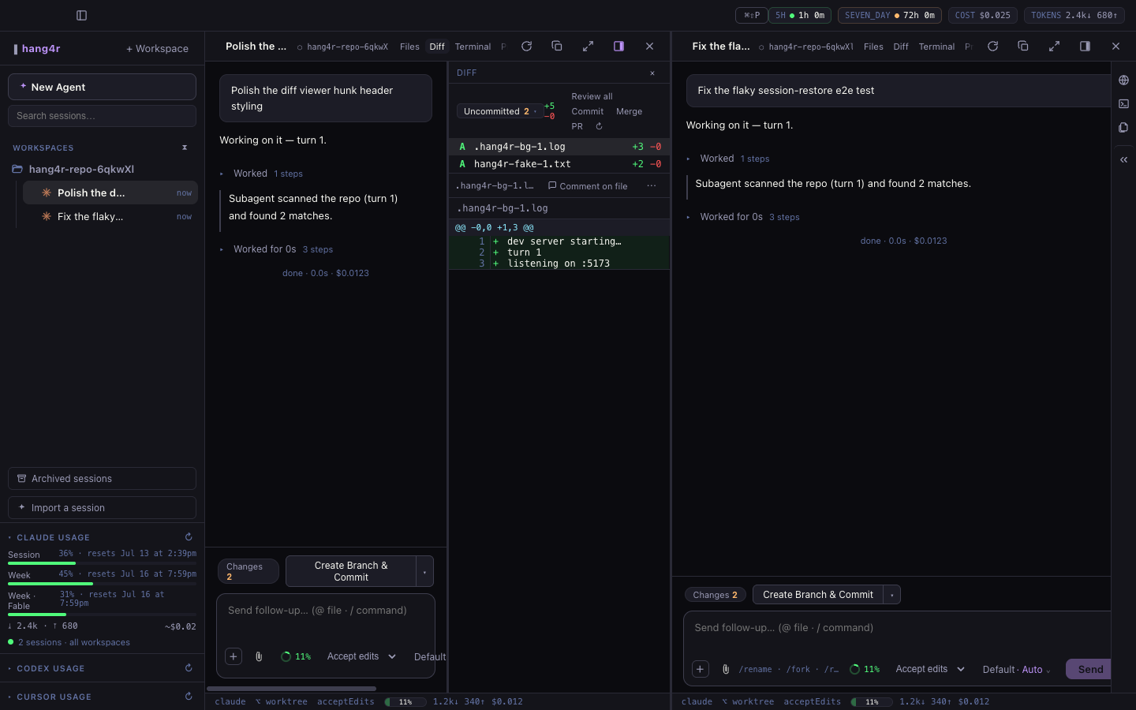The width and height of the screenshot is (1136, 710).
Task: Switch to Files tab in Fix the flaky pane
Action: (x=873, y=47)
